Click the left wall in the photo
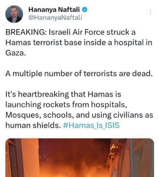 point(22,158)
